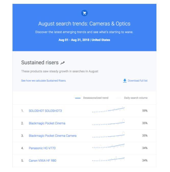Image resolution: width=170 pixels, height=172 pixels.
Task: Click rank number '5.' in the list
Action: click(x=22, y=160)
